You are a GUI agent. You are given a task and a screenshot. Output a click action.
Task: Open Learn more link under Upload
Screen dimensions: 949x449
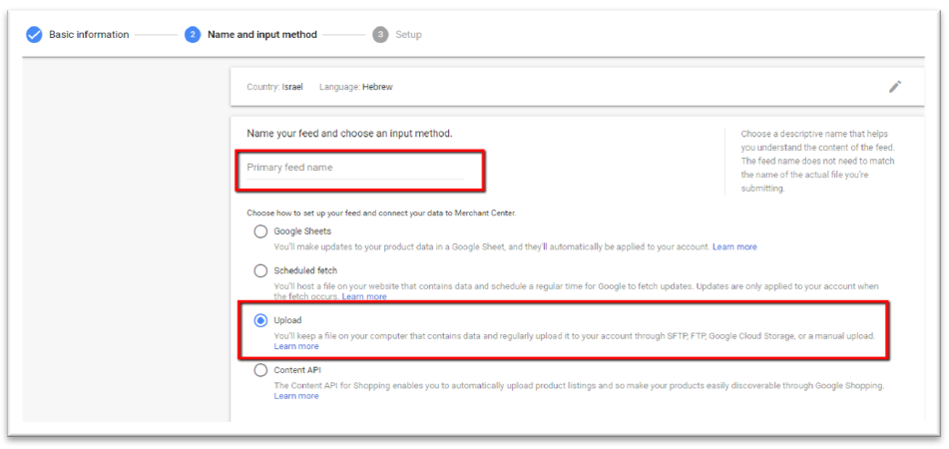[296, 346]
